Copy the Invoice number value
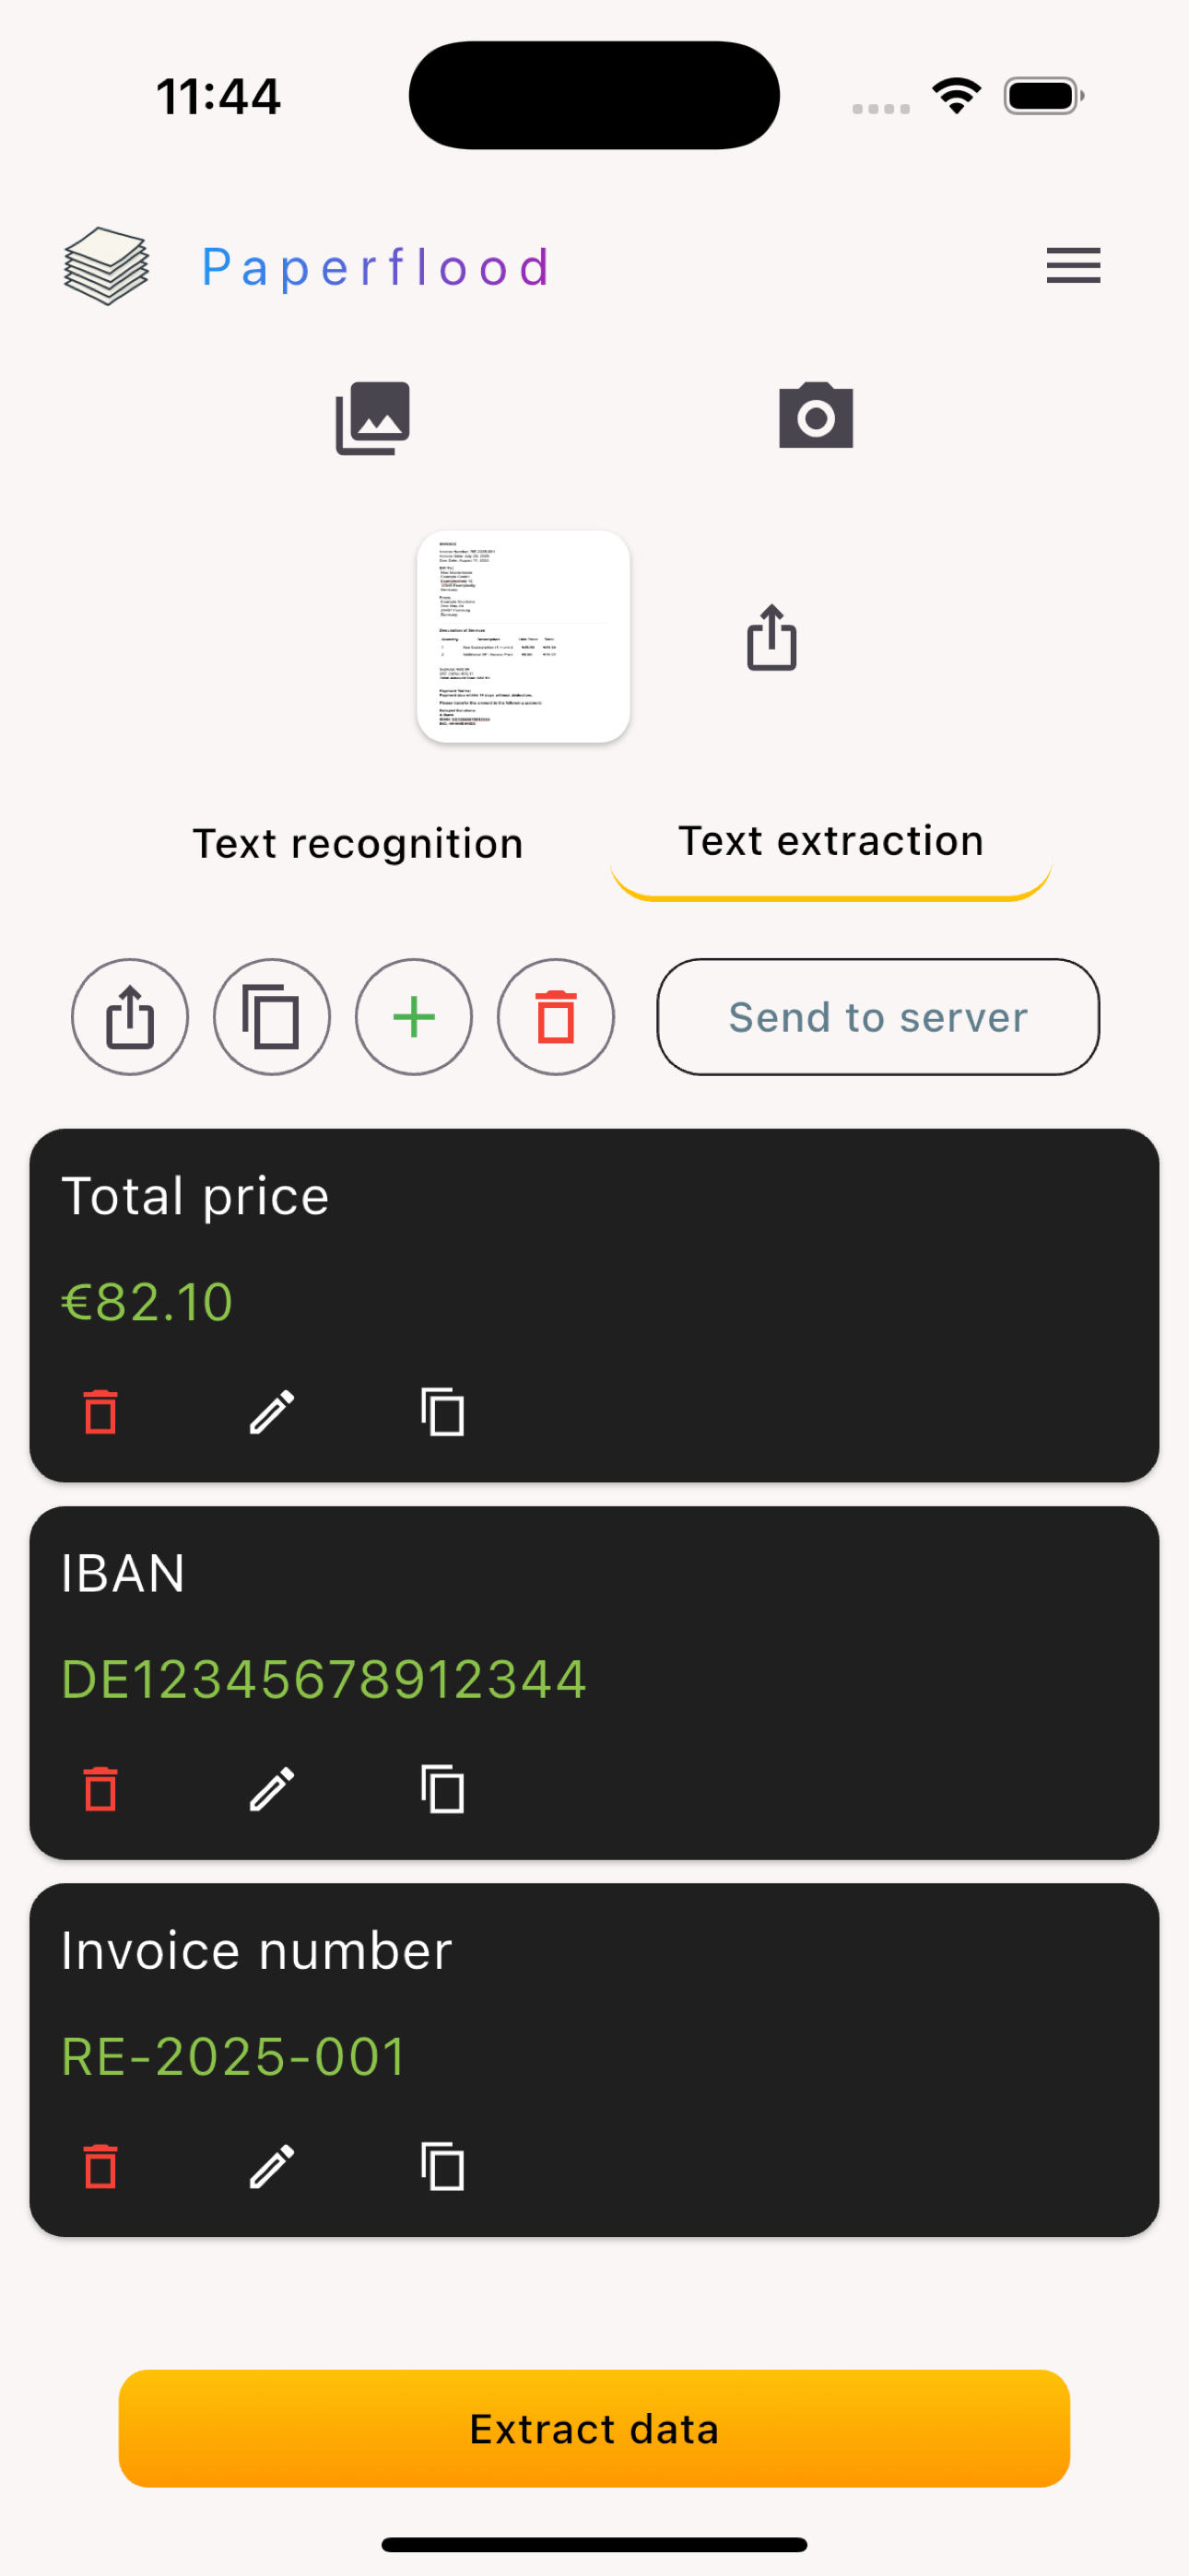Image resolution: width=1189 pixels, height=2576 pixels. (442, 2166)
